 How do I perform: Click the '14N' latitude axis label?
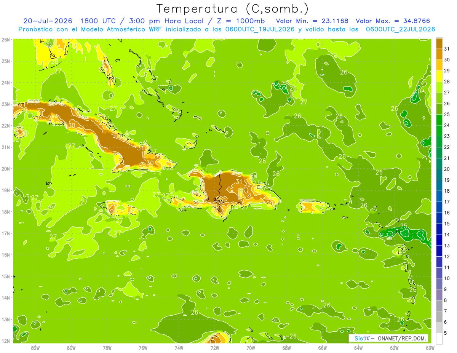5,298
